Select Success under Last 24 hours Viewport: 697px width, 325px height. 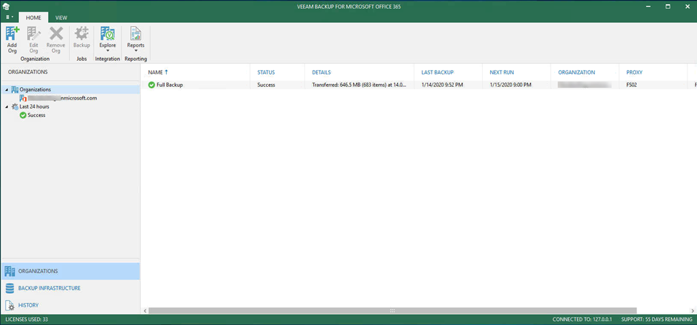[x=36, y=115]
